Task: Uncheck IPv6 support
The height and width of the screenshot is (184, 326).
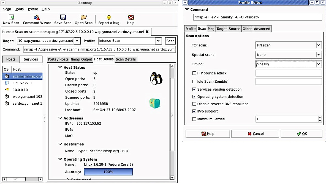Action: (194, 111)
